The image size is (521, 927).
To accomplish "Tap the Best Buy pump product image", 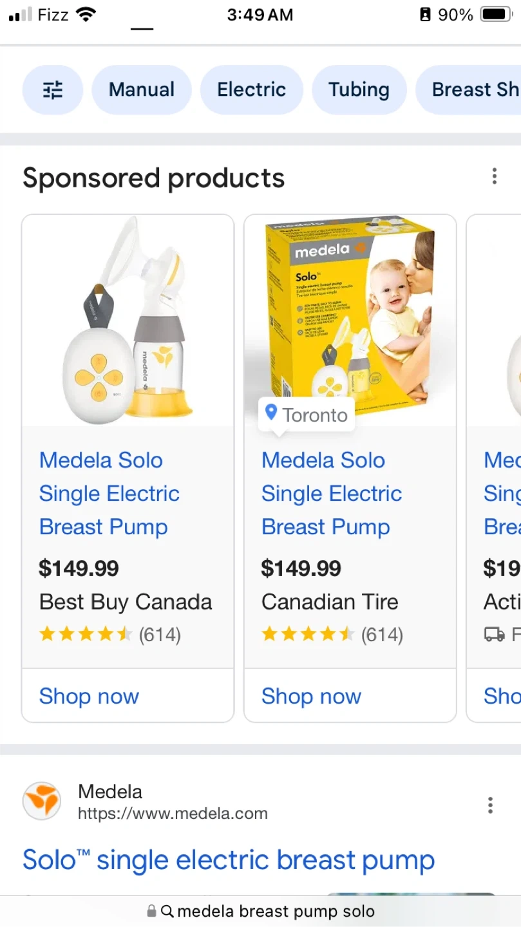I will pos(128,322).
